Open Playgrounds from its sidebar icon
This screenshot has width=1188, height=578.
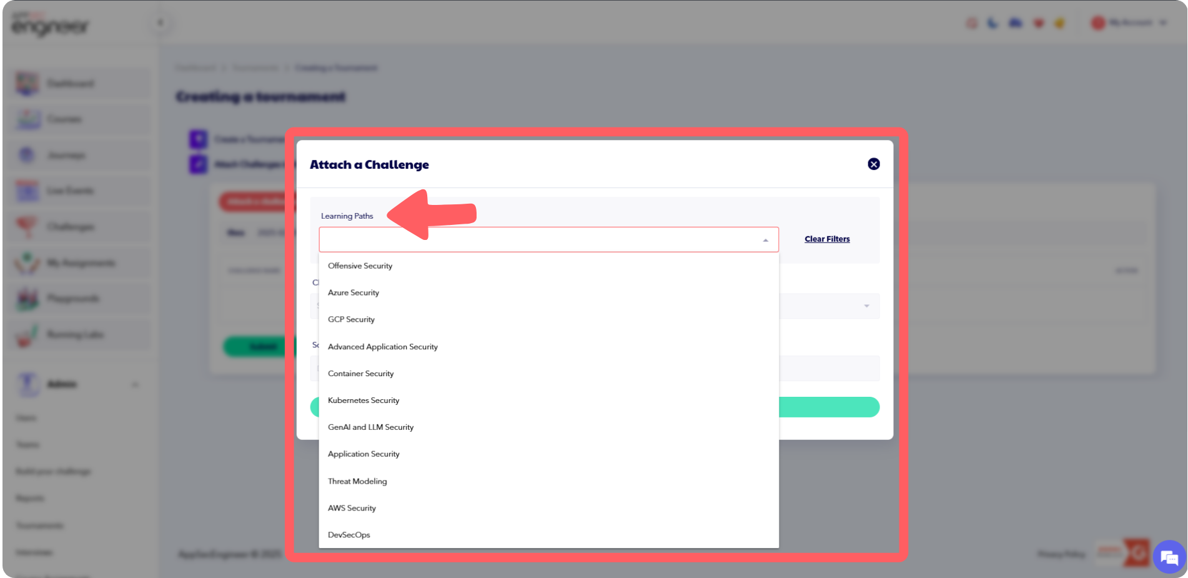pyautogui.click(x=26, y=298)
